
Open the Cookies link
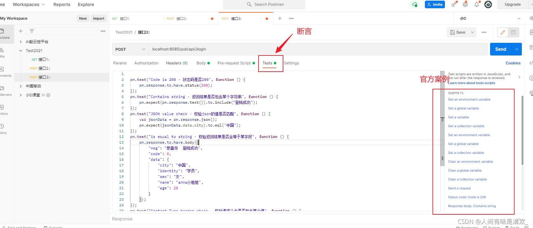click(x=513, y=63)
